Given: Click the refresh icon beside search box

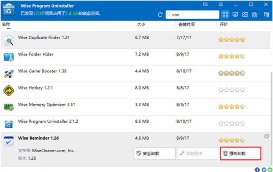Looking at the screenshot, I should [x=160, y=15].
